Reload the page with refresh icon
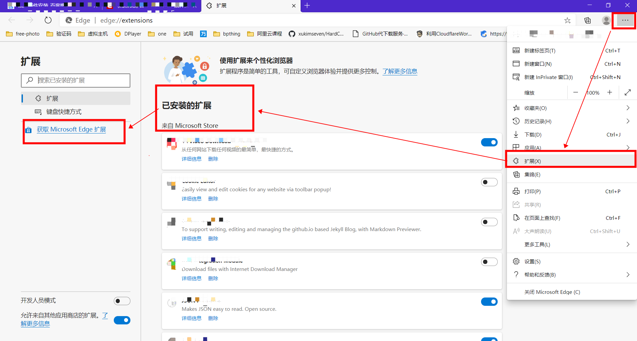Image resolution: width=637 pixels, height=341 pixels. point(48,20)
